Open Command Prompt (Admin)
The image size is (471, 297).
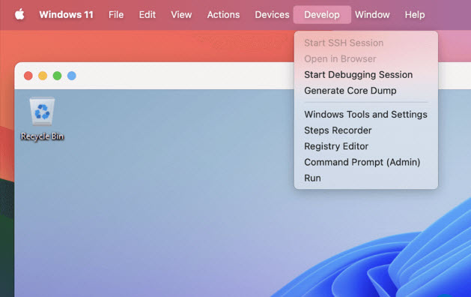pyautogui.click(x=366, y=162)
